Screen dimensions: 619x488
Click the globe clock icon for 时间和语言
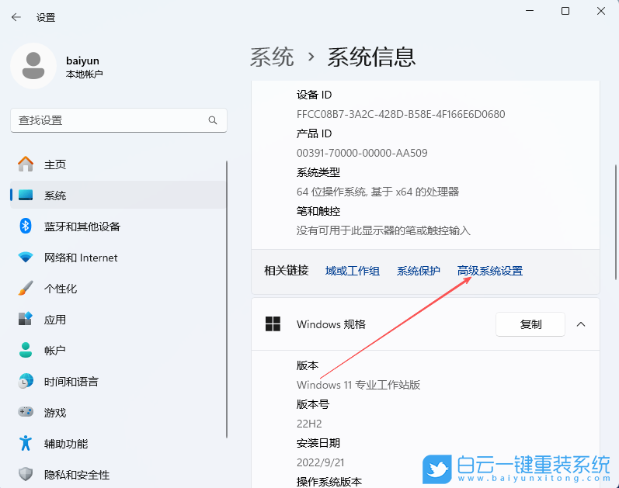[x=26, y=381]
